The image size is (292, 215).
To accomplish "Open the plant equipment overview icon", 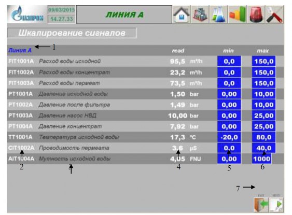I will tap(200, 15).
